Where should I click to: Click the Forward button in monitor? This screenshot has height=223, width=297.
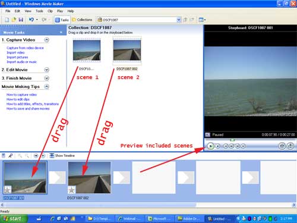tap(243, 146)
